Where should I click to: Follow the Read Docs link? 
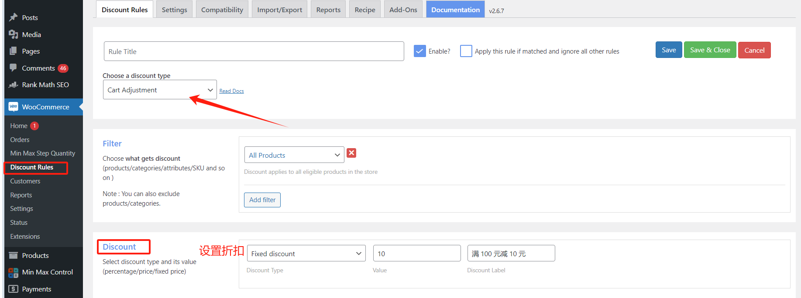point(231,91)
